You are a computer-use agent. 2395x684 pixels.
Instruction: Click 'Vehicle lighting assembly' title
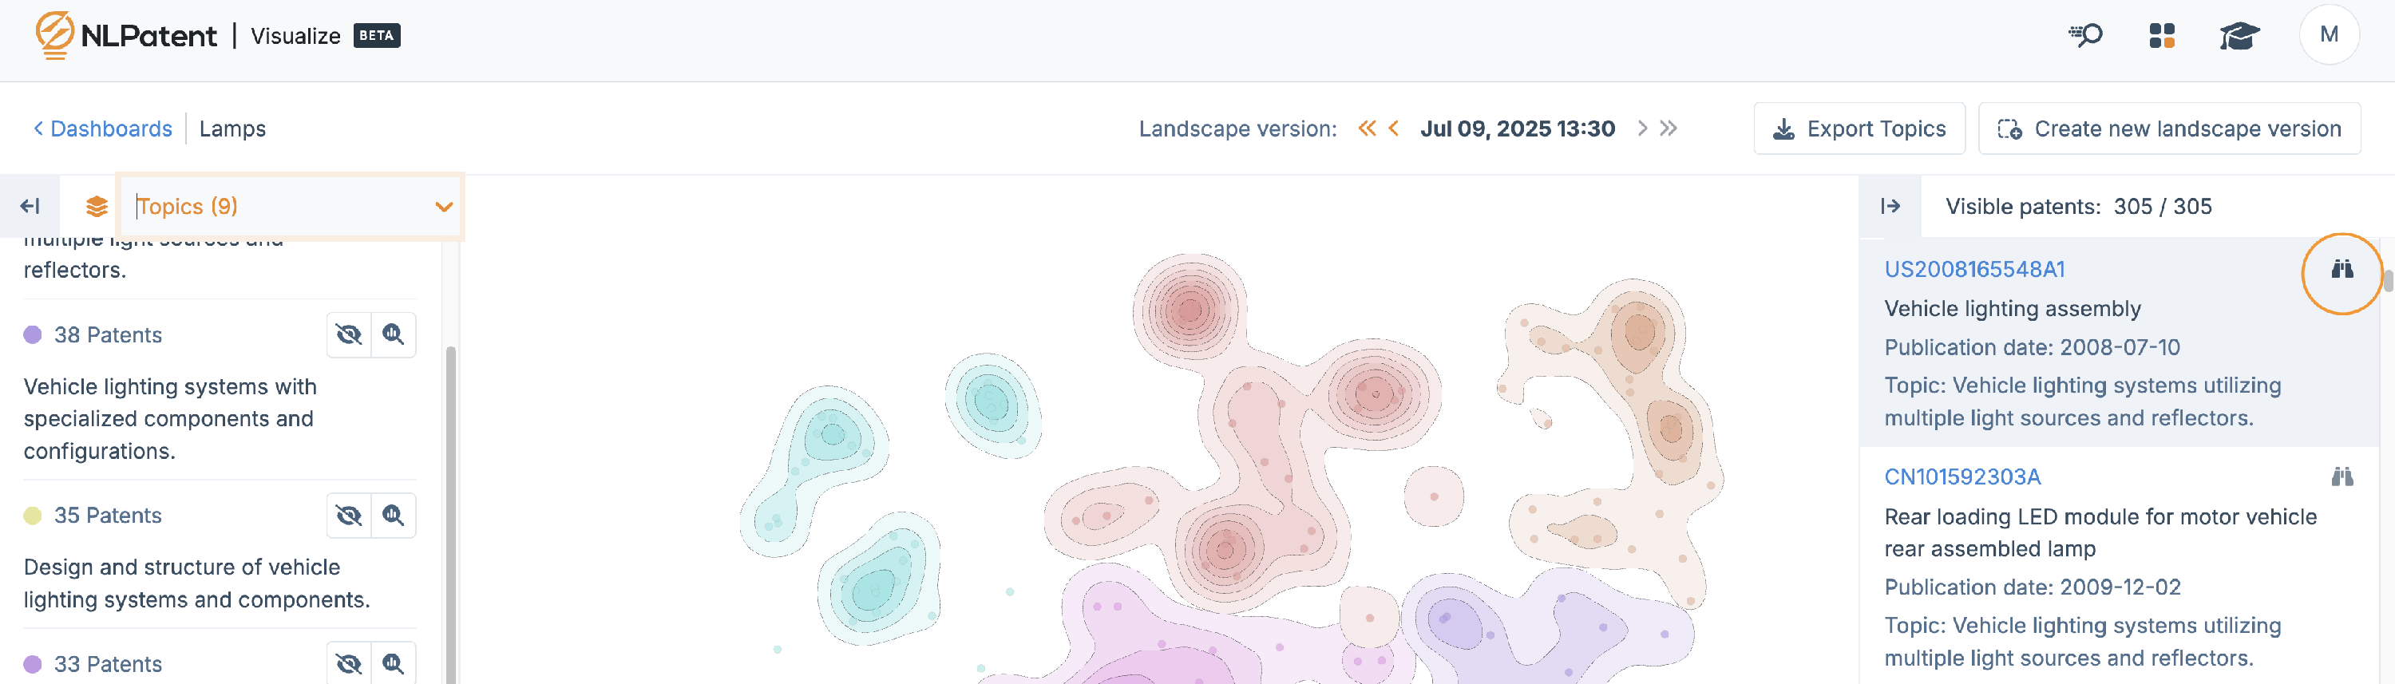2012,309
